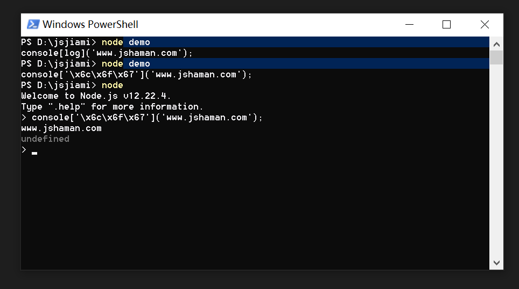The image size is (519, 289).
Task: Close the Windows PowerShell window
Action: [x=485, y=24]
